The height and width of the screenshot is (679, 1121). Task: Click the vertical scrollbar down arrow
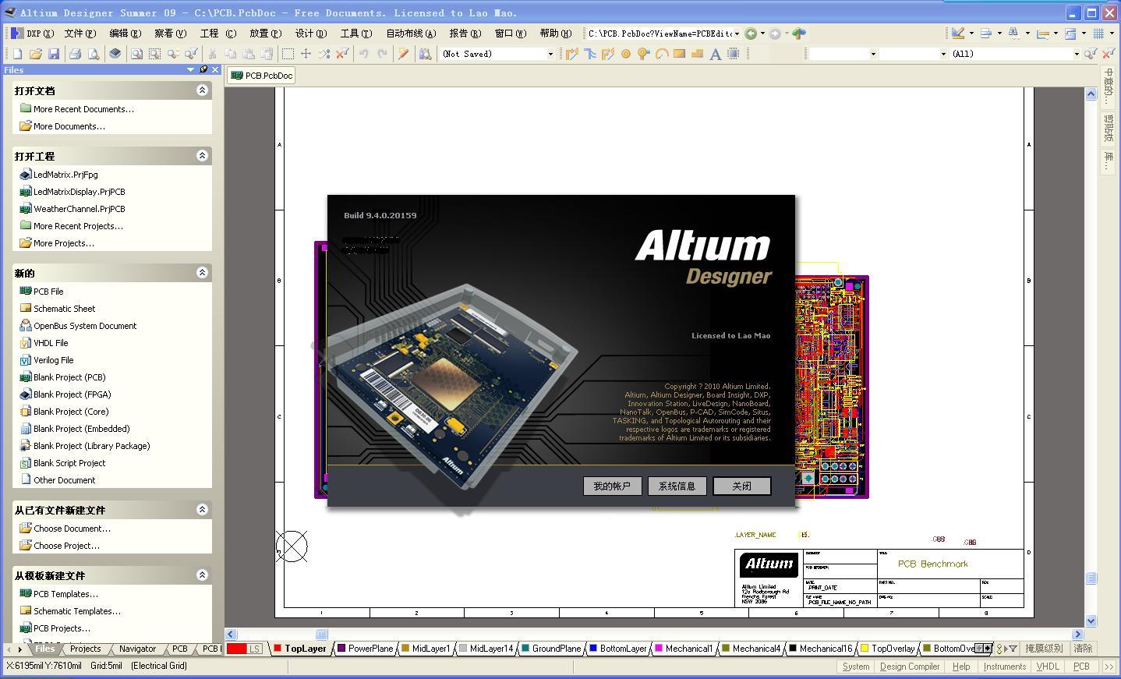click(x=1091, y=621)
